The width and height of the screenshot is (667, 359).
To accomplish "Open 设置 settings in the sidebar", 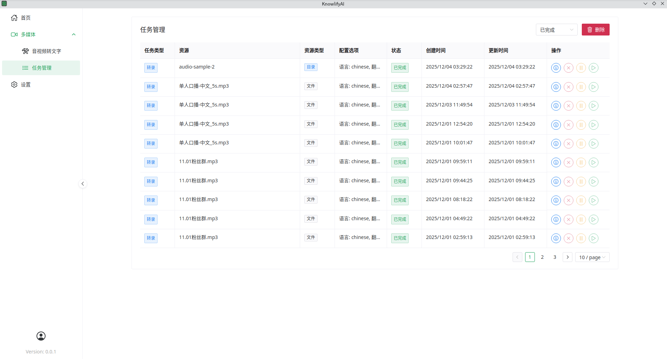I will tap(26, 85).
